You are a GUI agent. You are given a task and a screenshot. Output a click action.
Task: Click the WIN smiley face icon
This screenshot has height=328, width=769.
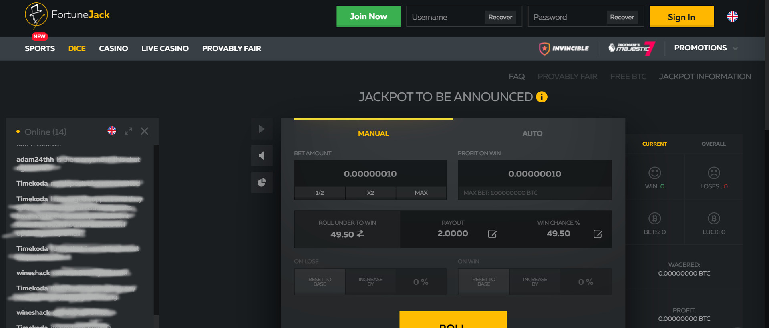click(654, 173)
